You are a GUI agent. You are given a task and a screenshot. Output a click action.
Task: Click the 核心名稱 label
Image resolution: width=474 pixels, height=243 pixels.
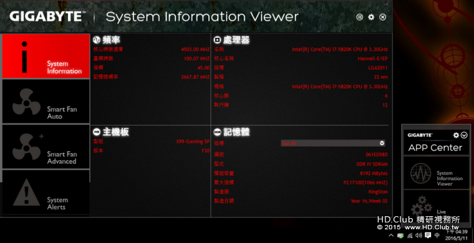coord(224,59)
